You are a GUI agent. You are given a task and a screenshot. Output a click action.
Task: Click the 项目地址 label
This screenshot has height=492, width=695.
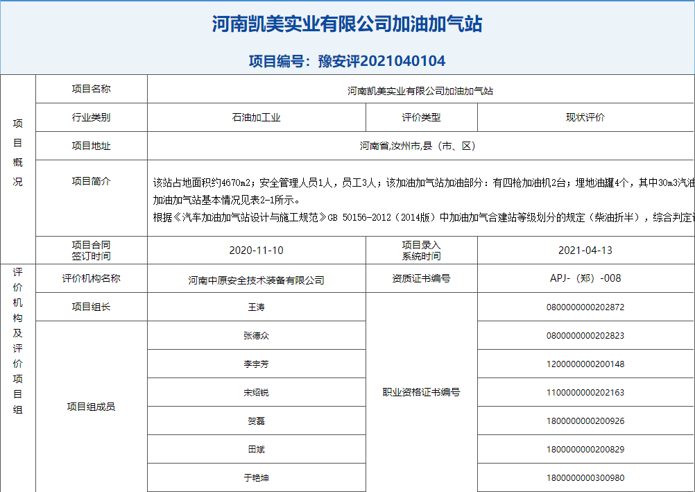[x=92, y=146]
